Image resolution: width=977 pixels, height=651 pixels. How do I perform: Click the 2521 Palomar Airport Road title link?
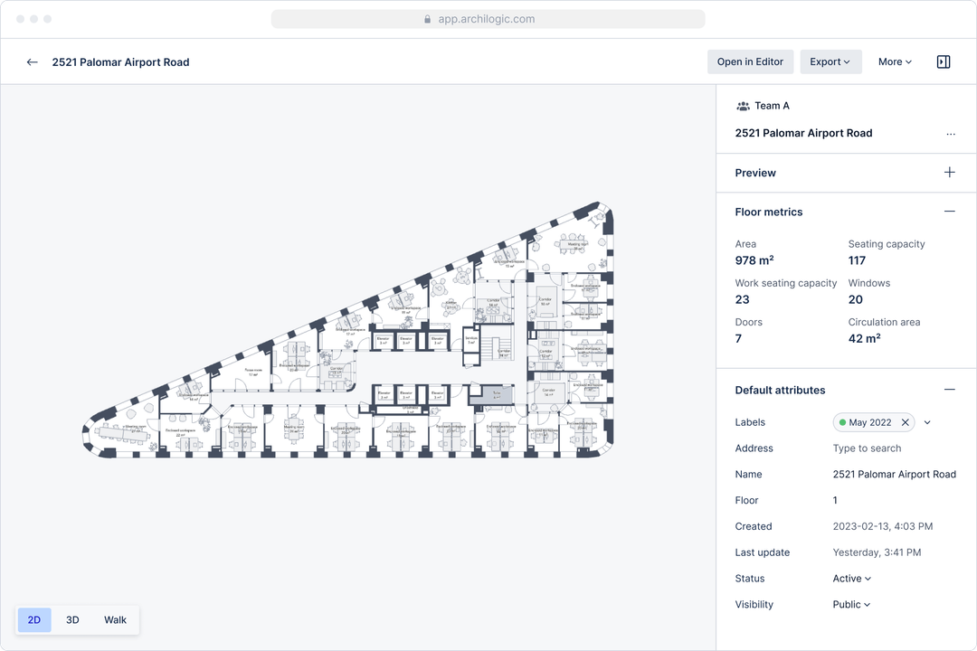(x=120, y=61)
